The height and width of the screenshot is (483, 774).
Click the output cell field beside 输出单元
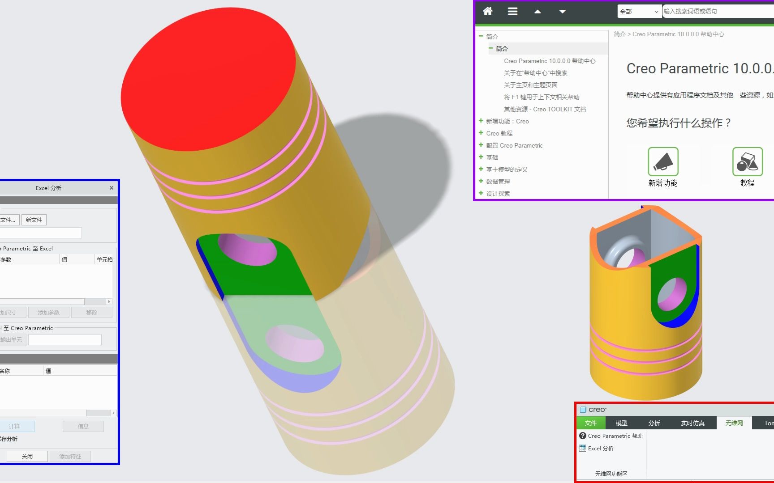pos(65,340)
